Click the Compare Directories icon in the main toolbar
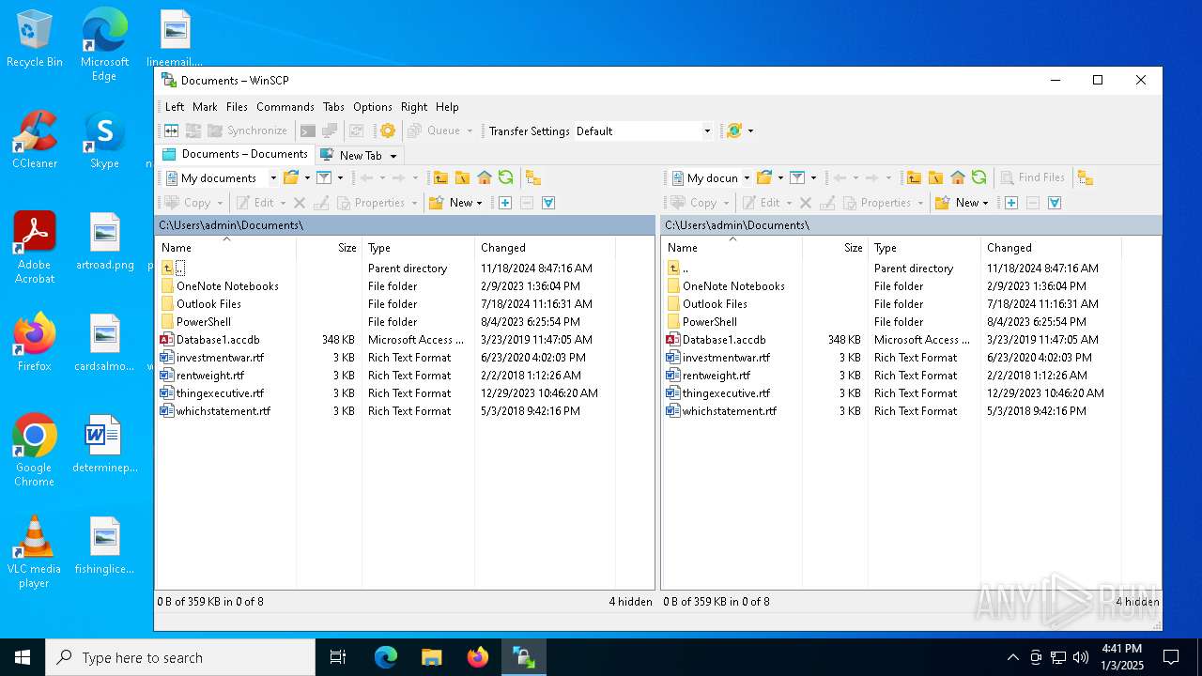 172,131
